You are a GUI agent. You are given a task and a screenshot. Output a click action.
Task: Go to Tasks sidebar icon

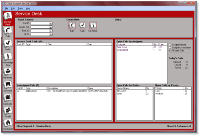pos(8,45)
